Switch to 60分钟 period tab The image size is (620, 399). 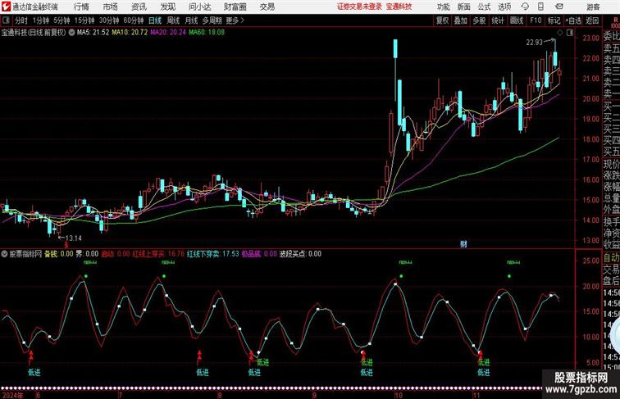coord(133,20)
